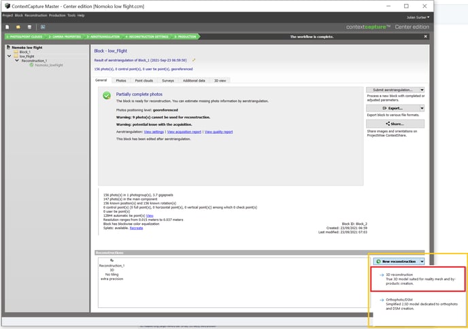The image size is (468, 329).
Task: Click the New project toolbar icon
Action: tap(7, 27)
